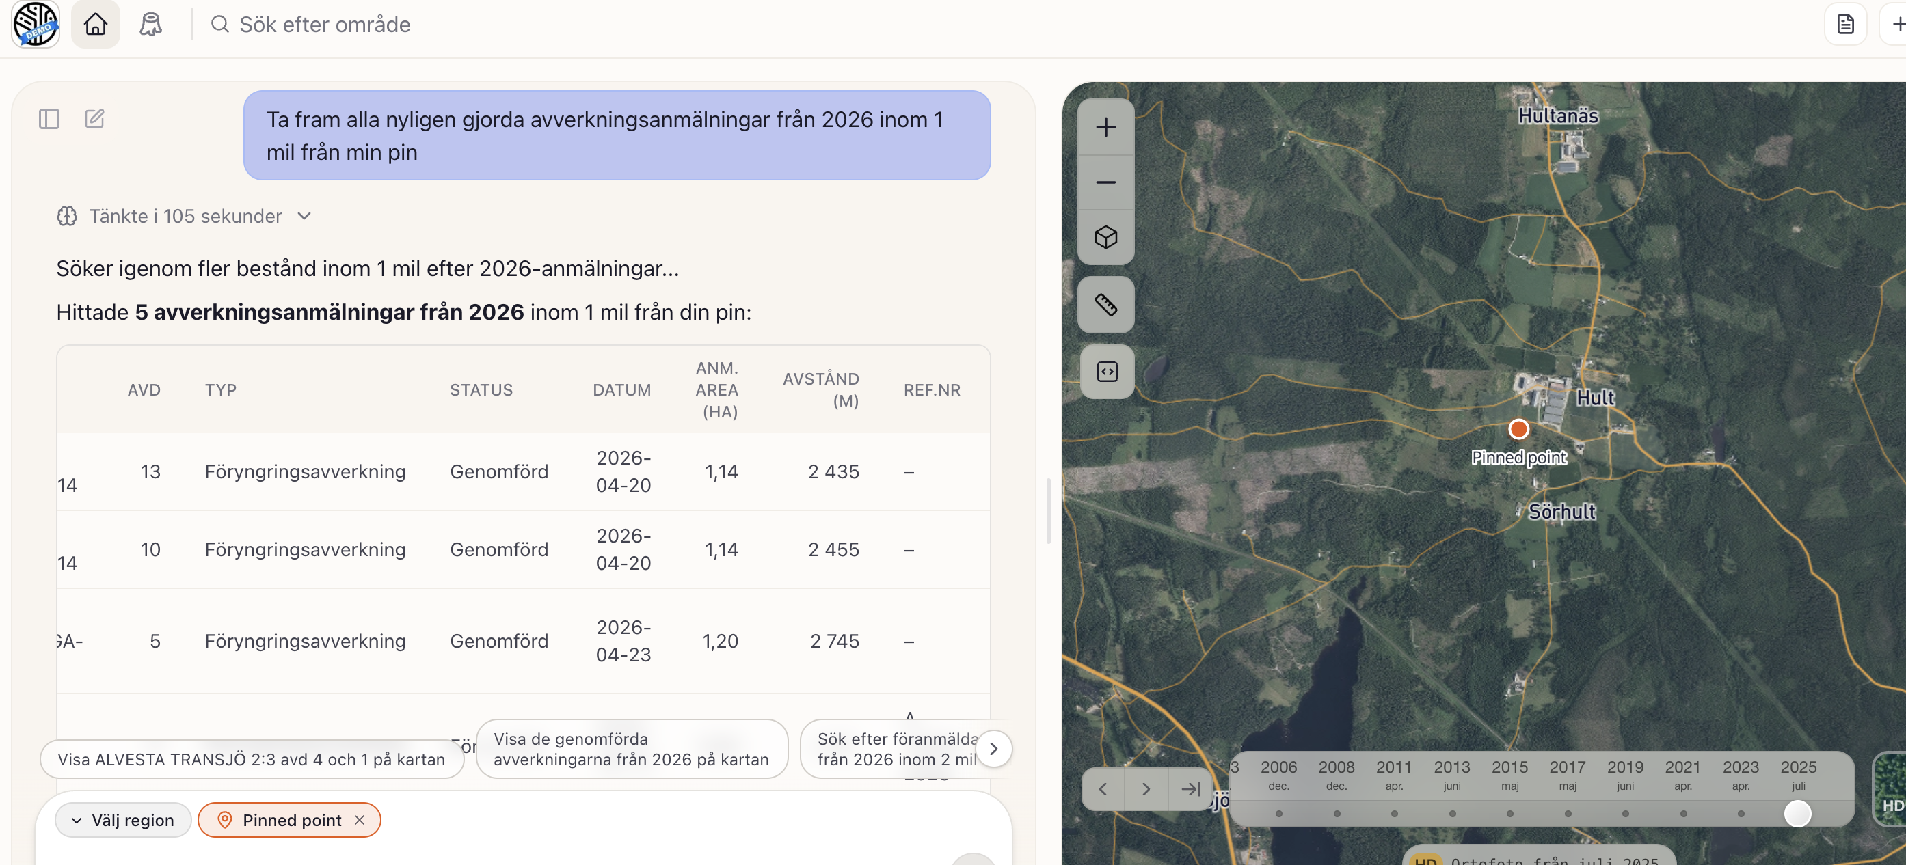Select the 2021 apr. timeline marker
Viewport: 1906px width, 865px height.
(x=1682, y=813)
